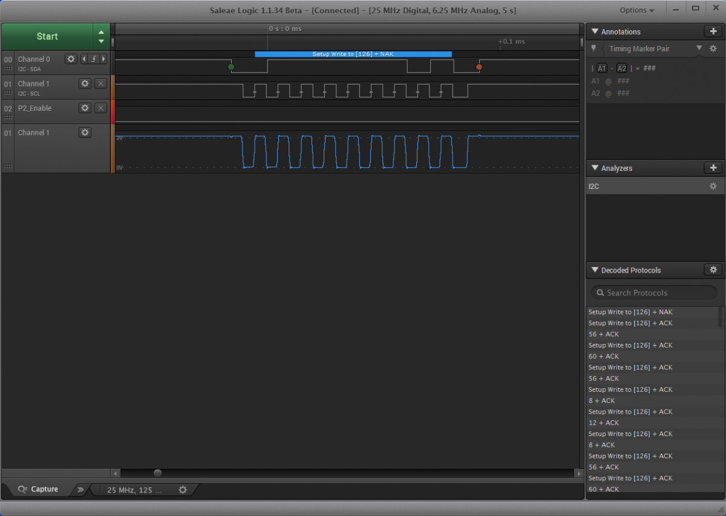The width and height of the screenshot is (726, 516).
Task: Open Timing Marker Pair settings gear
Action: (x=713, y=48)
